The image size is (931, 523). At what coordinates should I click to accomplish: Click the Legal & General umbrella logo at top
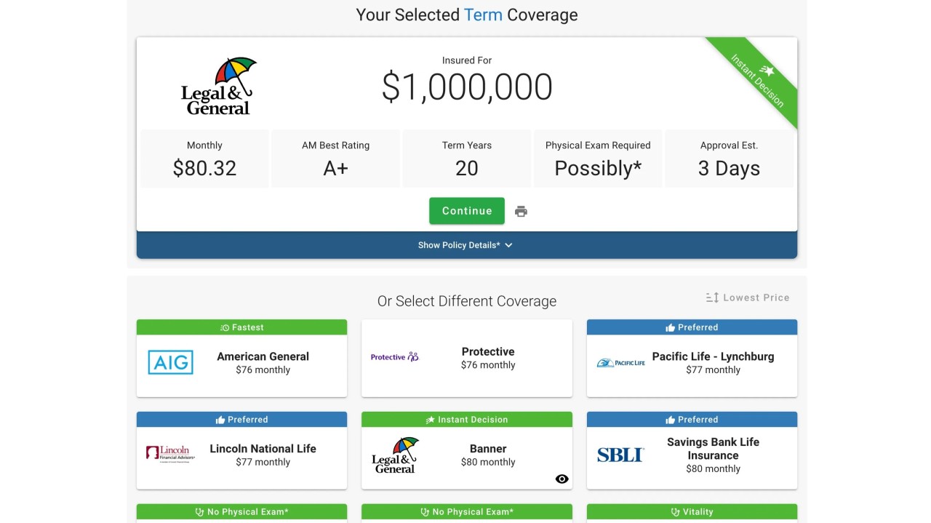[218, 87]
